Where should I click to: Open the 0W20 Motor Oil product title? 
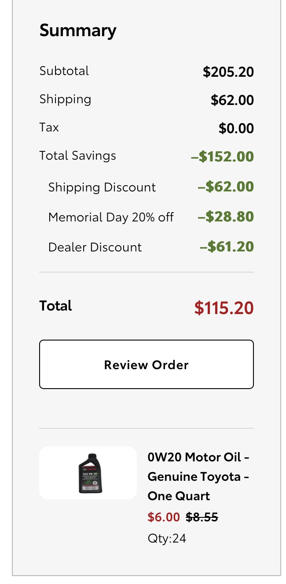(199, 477)
